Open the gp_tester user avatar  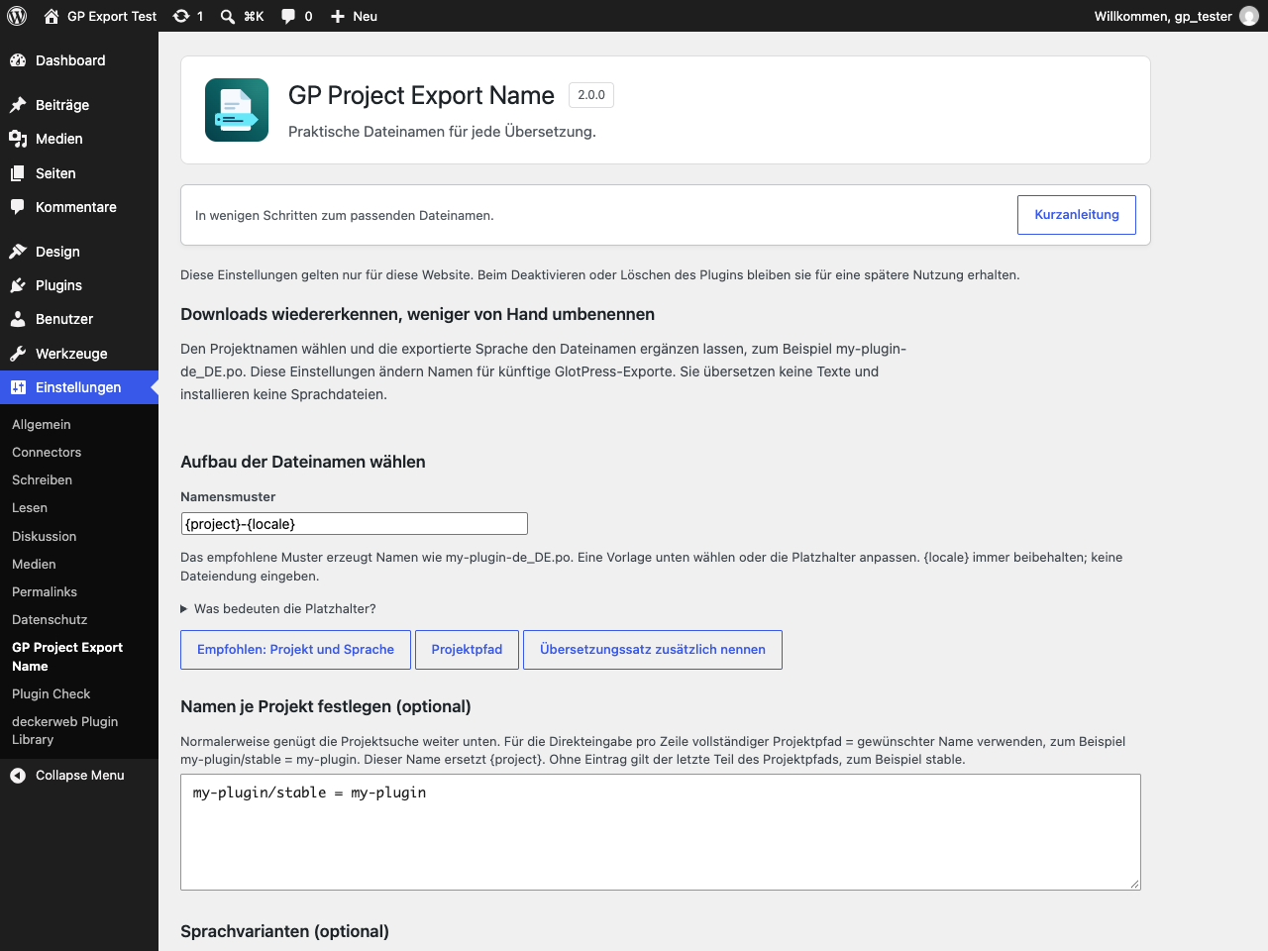pyautogui.click(x=1249, y=16)
